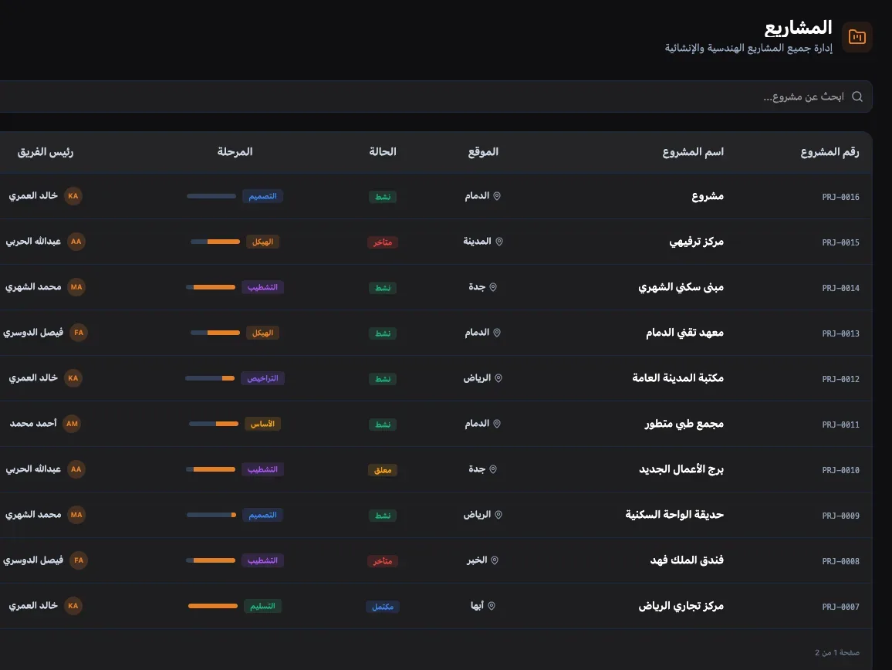Open project برج الأعمال الجديد

coord(681,469)
